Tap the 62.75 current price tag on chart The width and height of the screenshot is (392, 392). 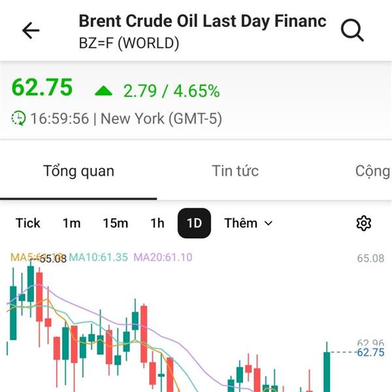370,353
